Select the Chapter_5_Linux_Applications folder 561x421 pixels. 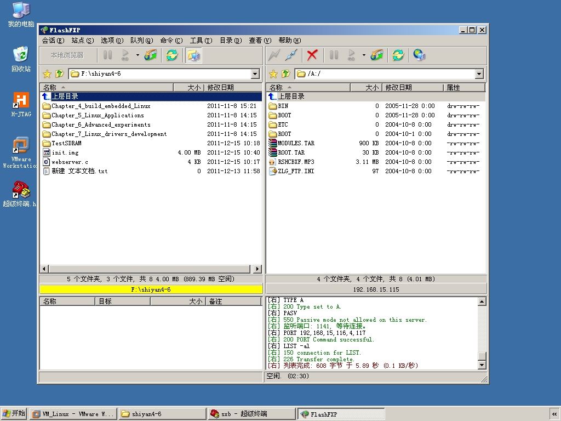point(151,115)
